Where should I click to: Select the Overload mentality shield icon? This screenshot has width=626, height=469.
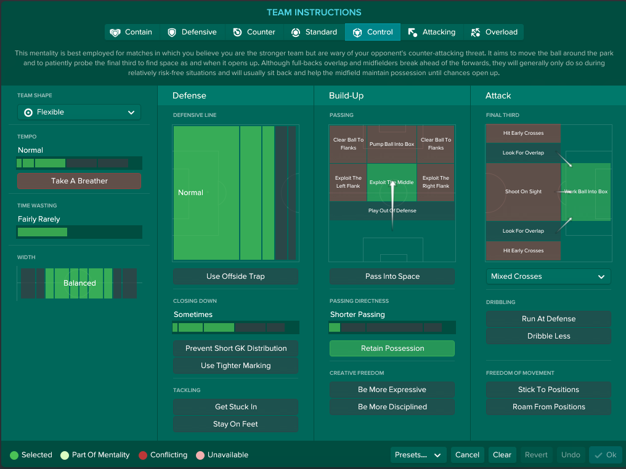click(477, 32)
